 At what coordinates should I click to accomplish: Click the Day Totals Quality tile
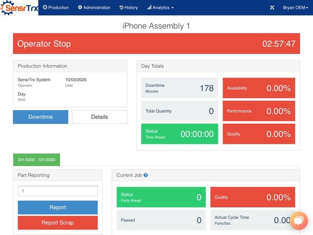tap(259, 134)
